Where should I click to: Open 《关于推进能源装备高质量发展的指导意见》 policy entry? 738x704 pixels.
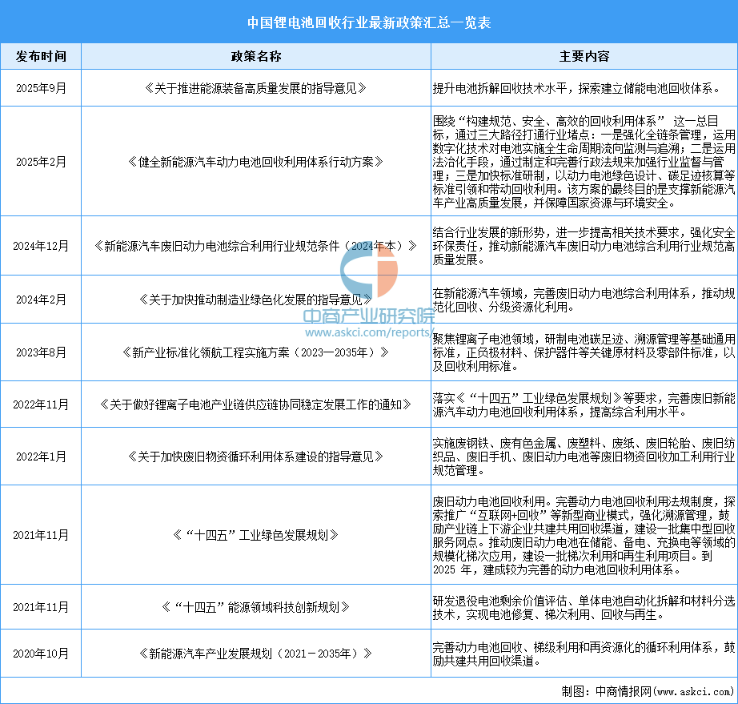point(256,88)
